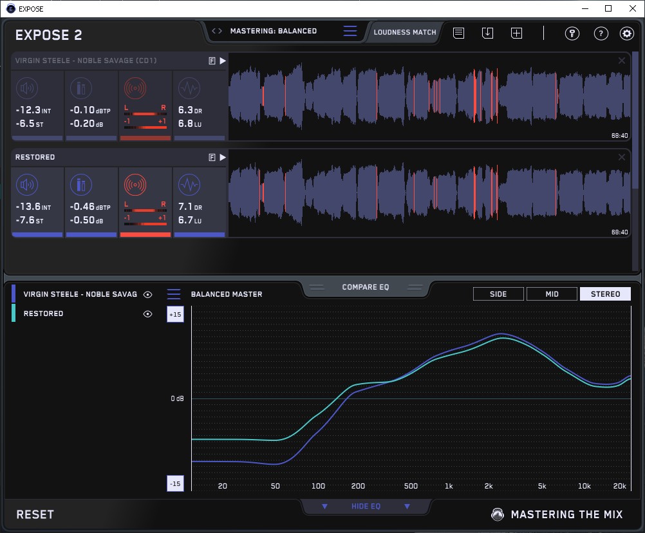Hide the Restored EQ curve with eye icon
The height and width of the screenshot is (533, 645).
pyautogui.click(x=147, y=313)
